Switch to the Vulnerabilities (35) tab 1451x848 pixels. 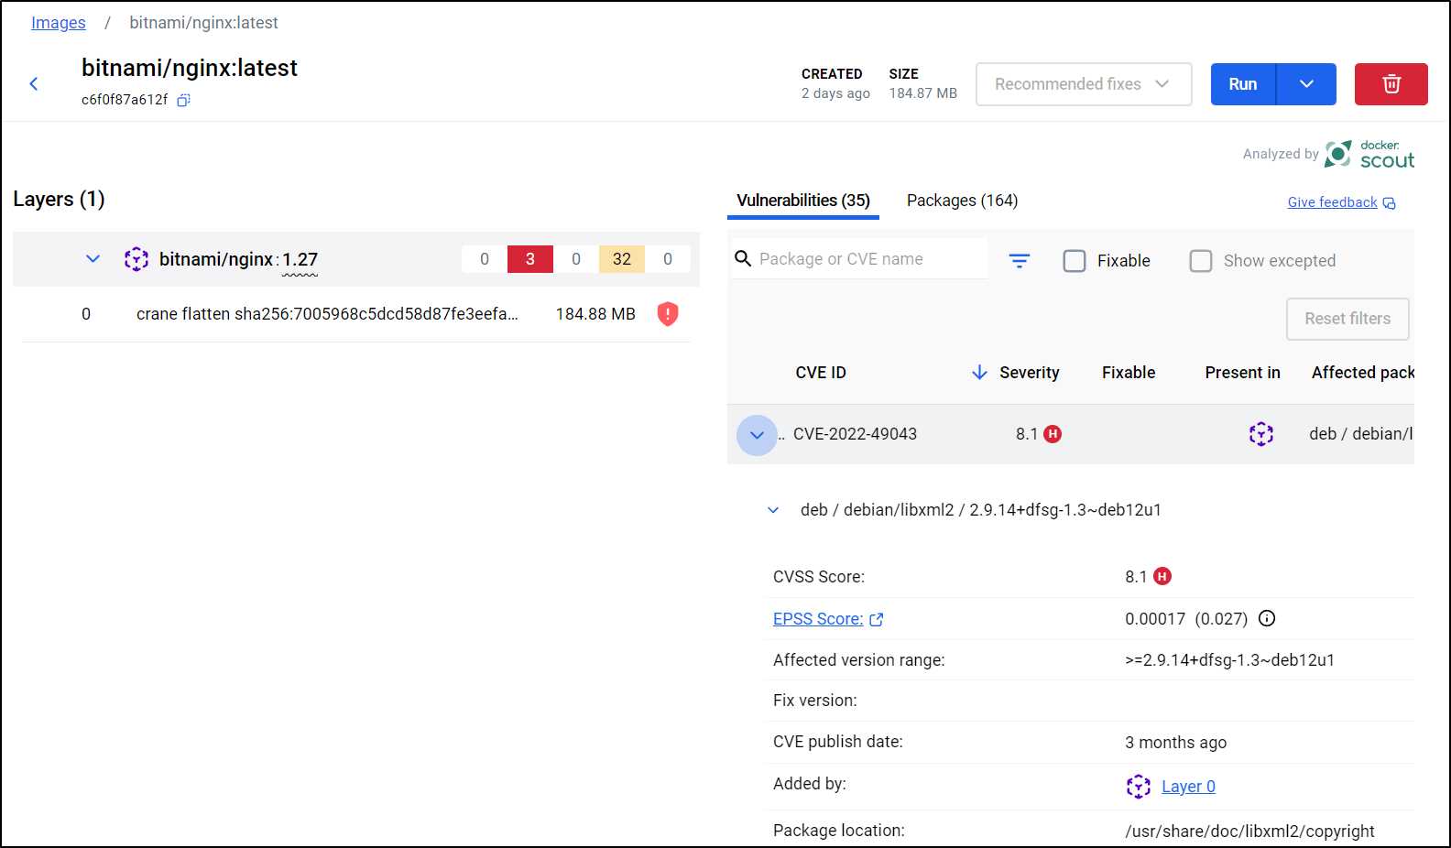pyautogui.click(x=803, y=201)
